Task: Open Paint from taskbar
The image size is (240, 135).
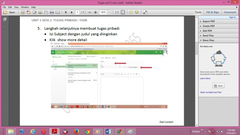Action: tap(130, 132)
